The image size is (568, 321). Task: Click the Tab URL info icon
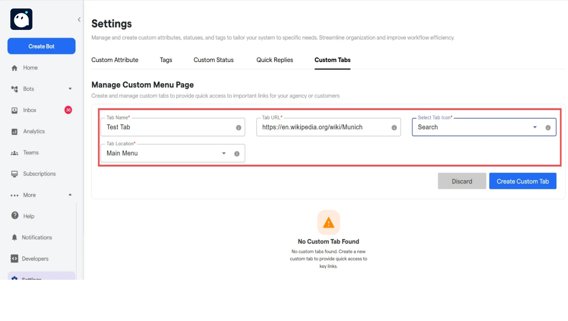[x=394, y=127]
